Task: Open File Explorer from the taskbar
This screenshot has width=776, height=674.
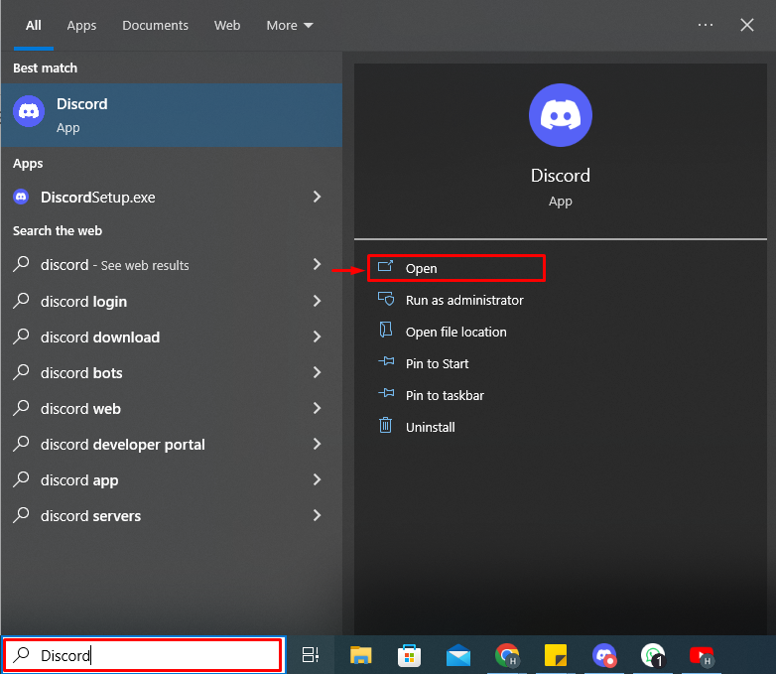Action: (x=361, y=655)
